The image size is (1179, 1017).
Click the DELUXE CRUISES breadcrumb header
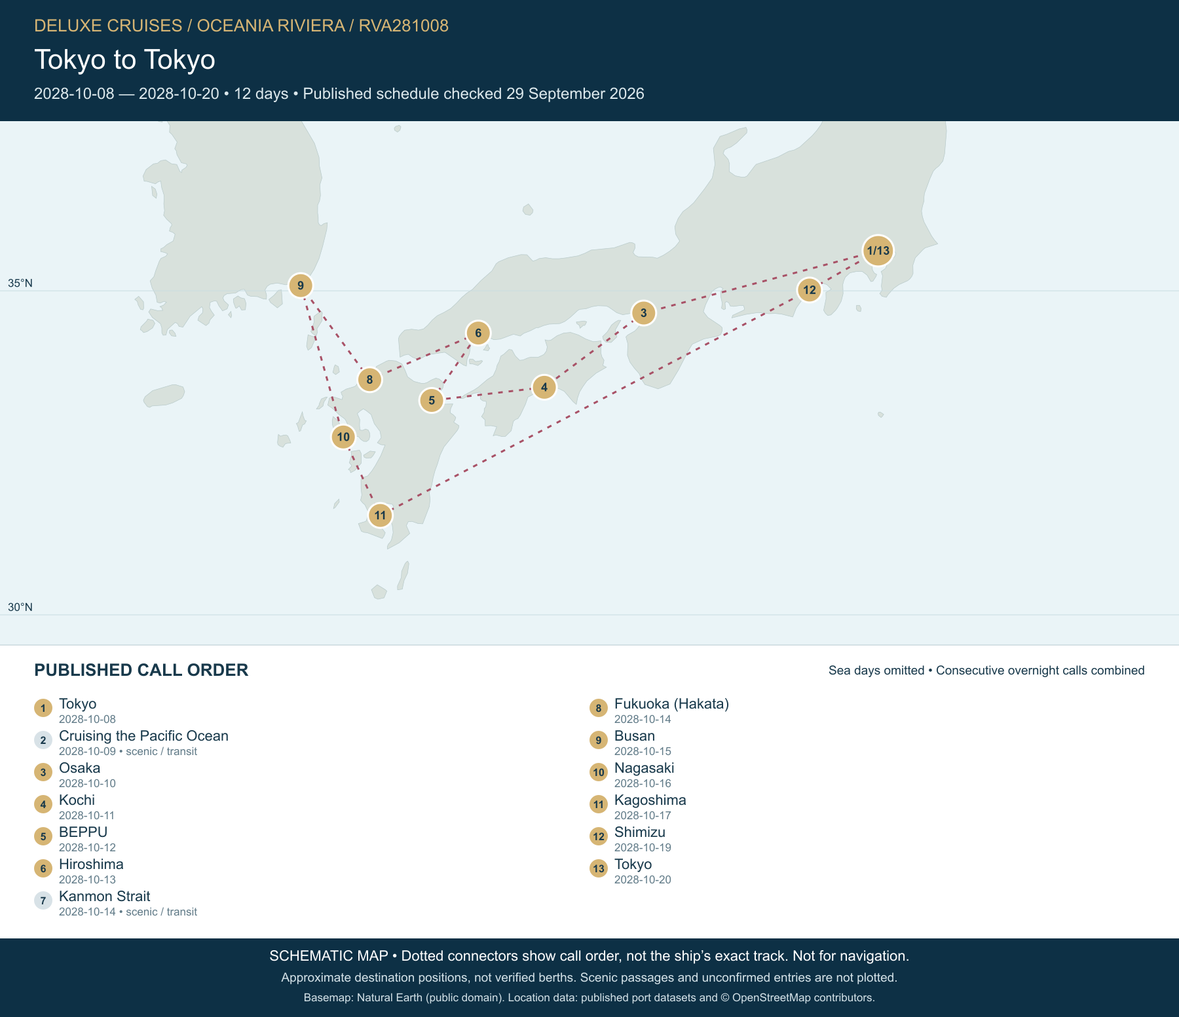pyautogui.click(x=241, y=26)
